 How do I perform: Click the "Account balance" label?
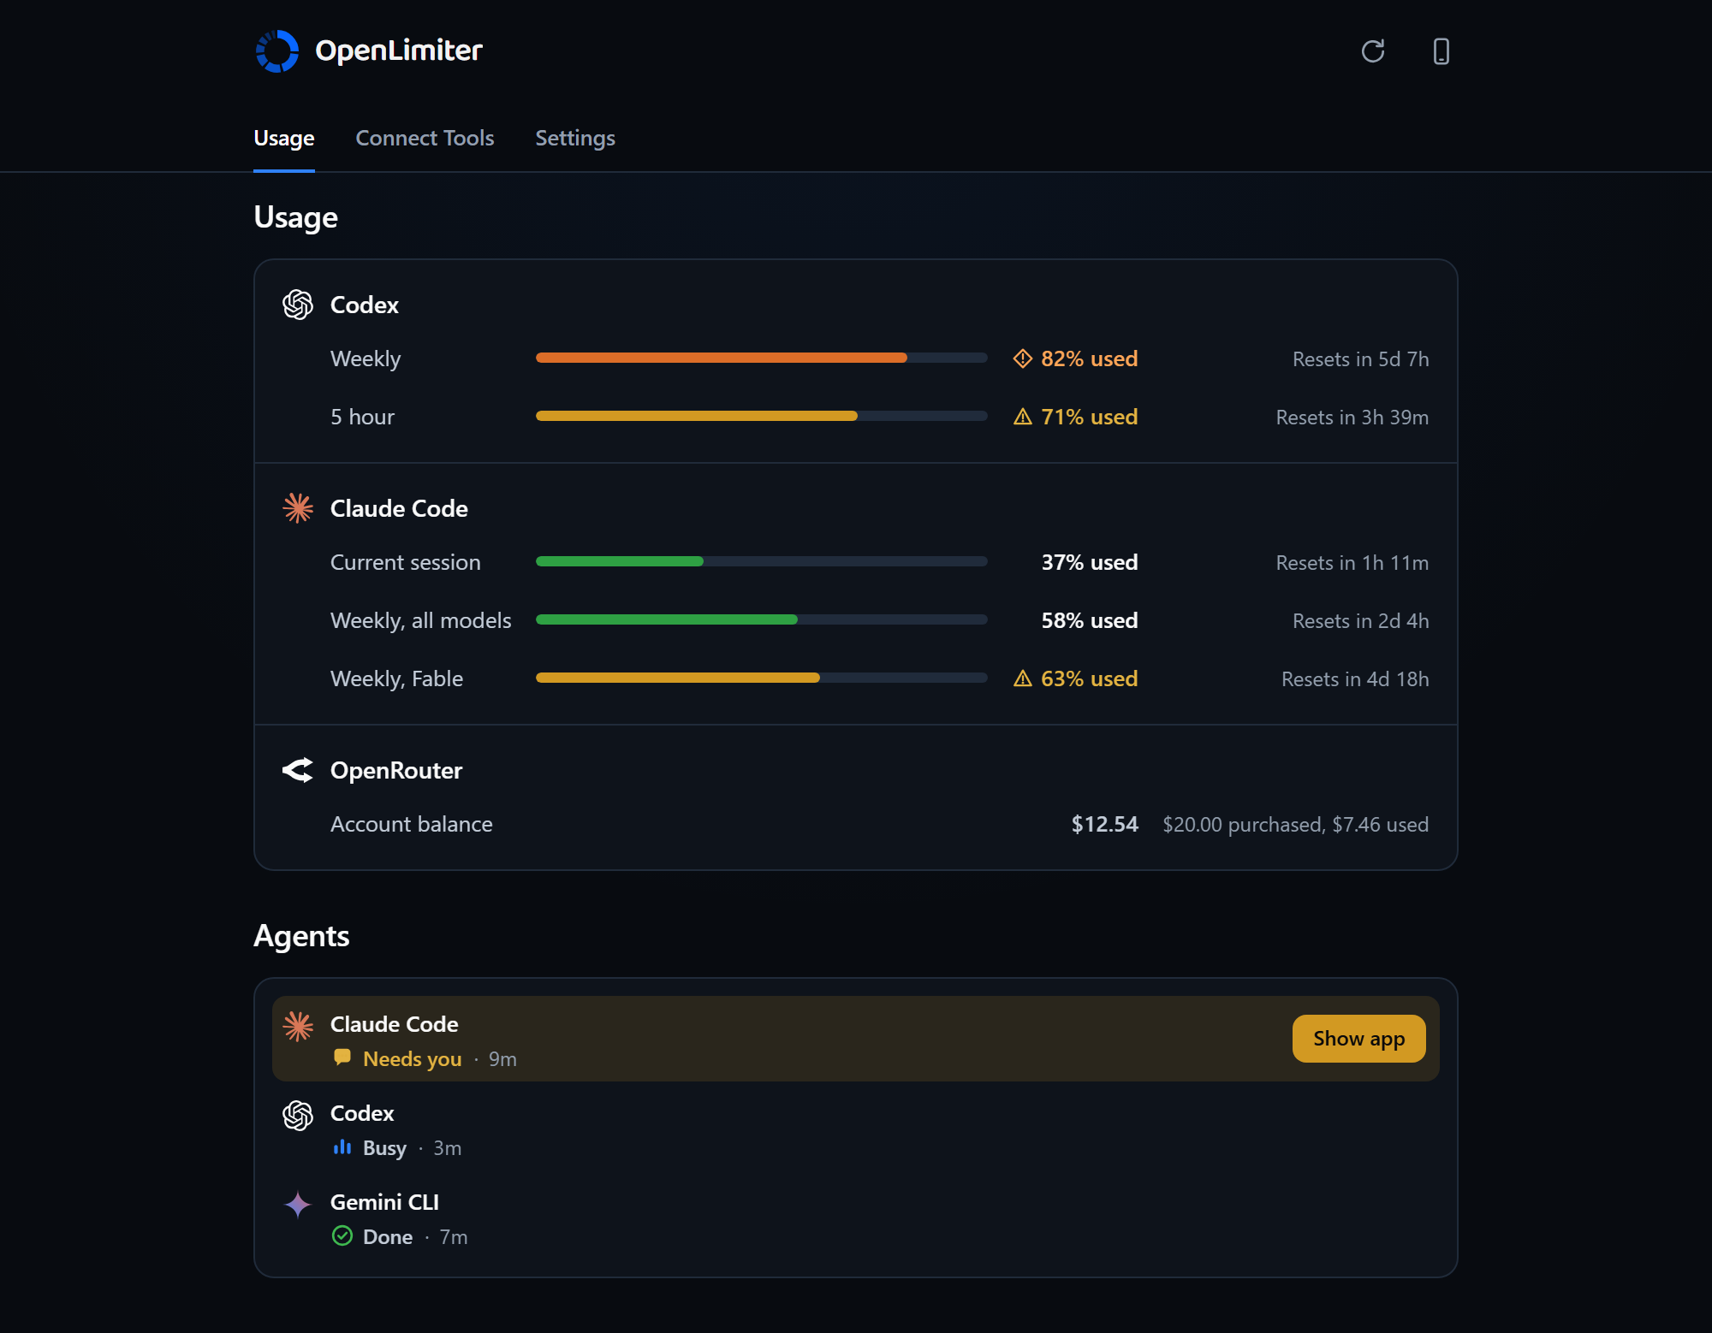pyautogui.click(x=412, y=824)
